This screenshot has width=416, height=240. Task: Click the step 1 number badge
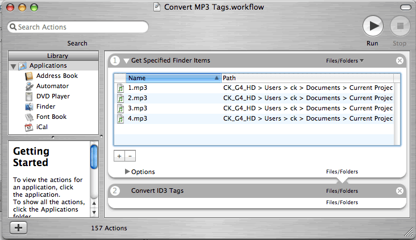pyautogui.click(x=115, y=60)
